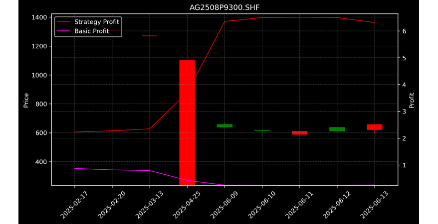The height and width of the screenshot is (224, 438).
Task: Click the red candlestick at 2025-06-13
Action: [x=374, y=127]
